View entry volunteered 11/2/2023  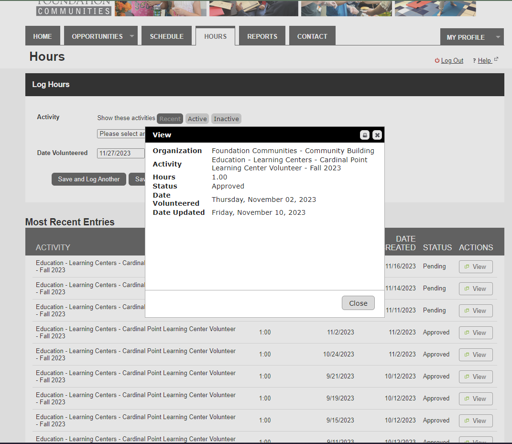476,333
